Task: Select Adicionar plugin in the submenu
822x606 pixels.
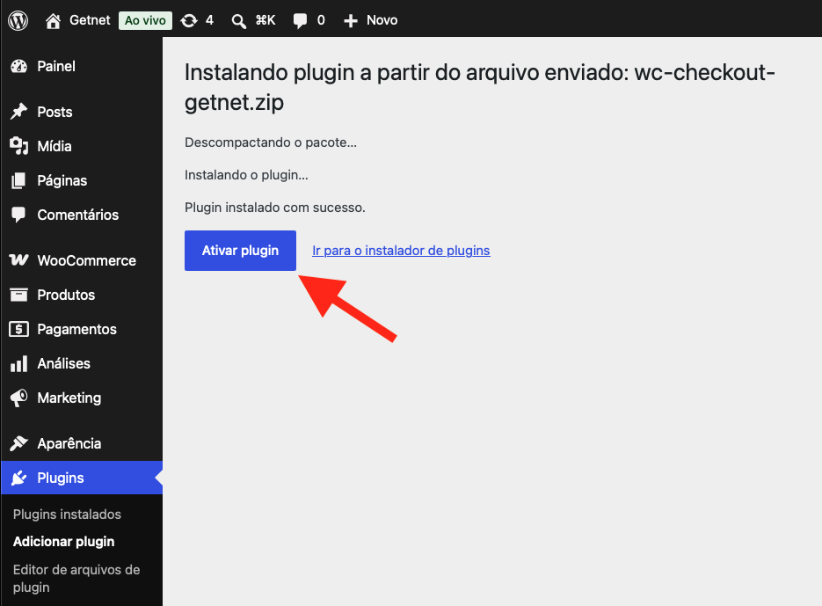Action: pos(64,542)
